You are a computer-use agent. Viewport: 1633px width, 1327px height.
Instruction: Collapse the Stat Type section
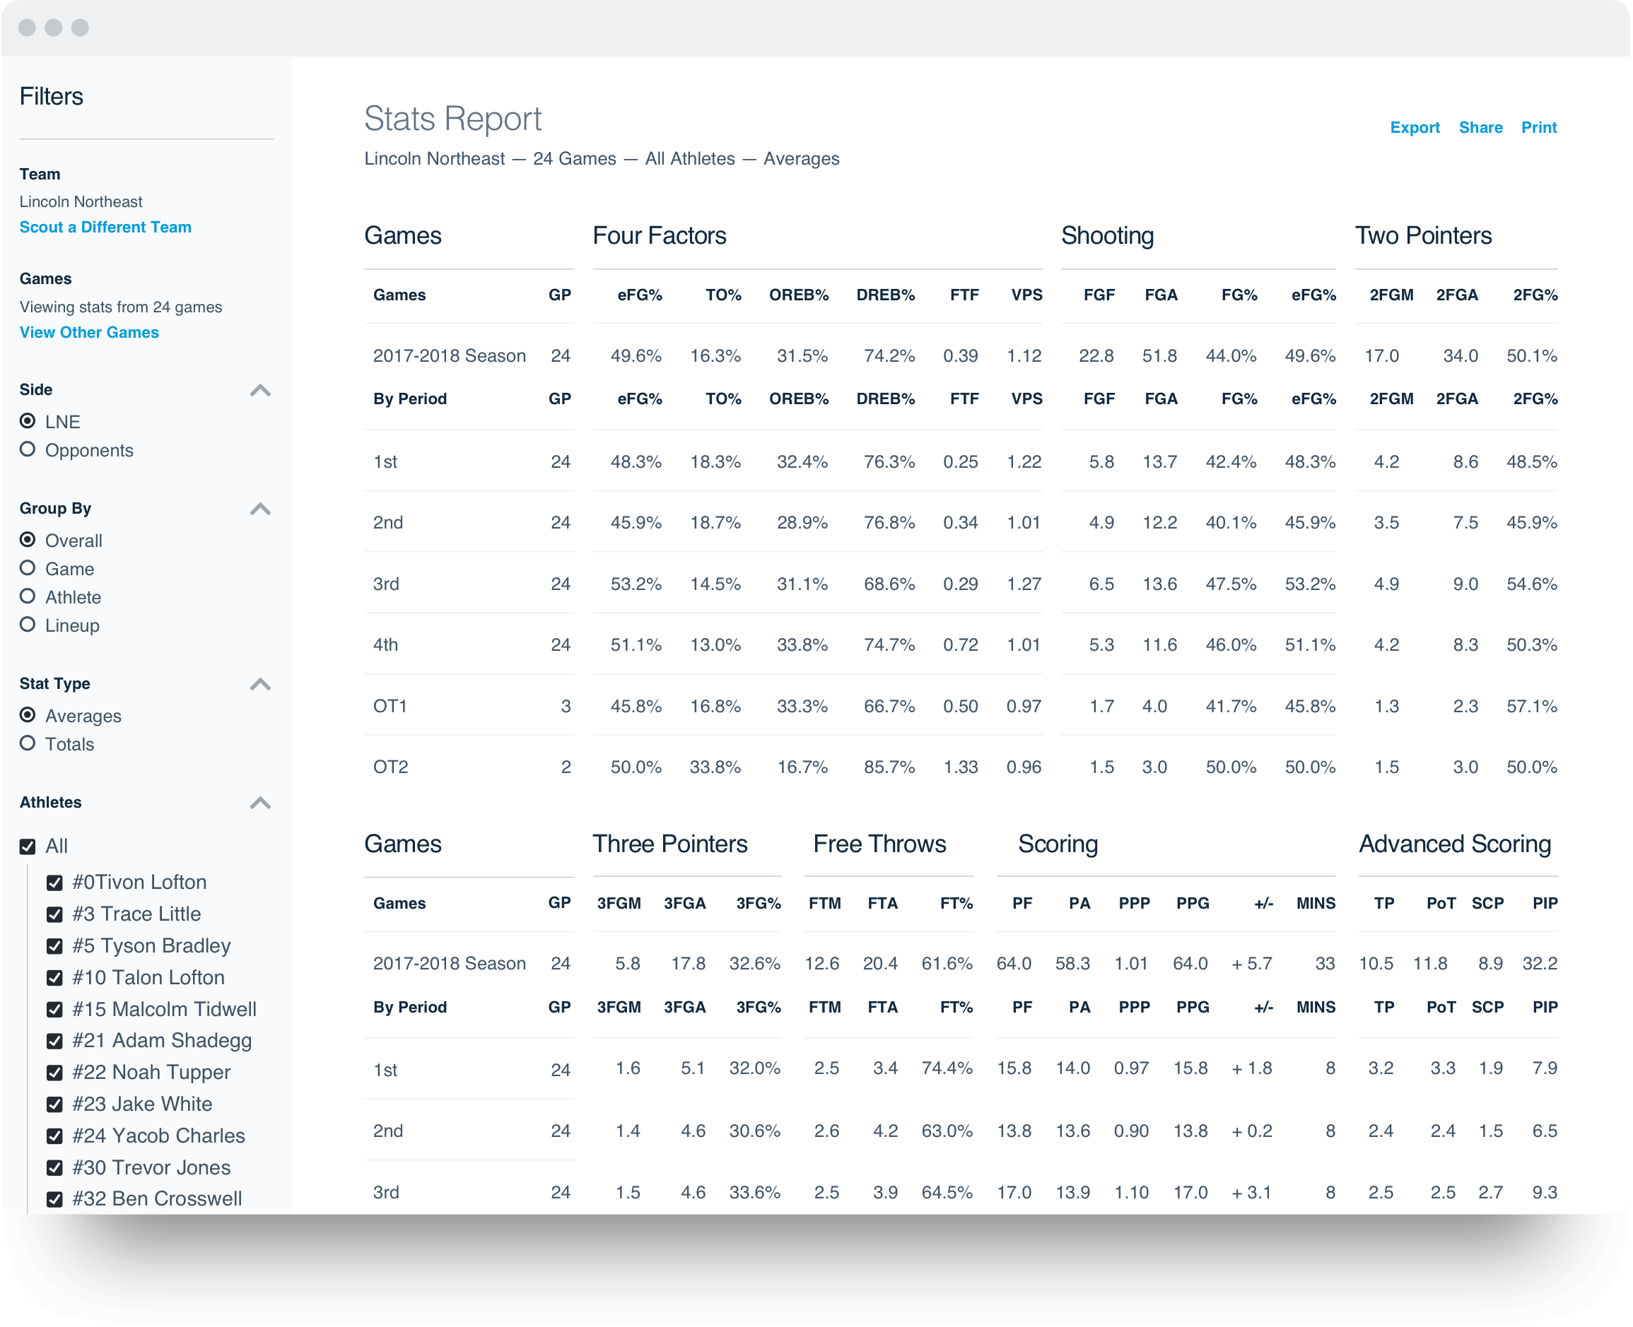[x=260, y=684]
